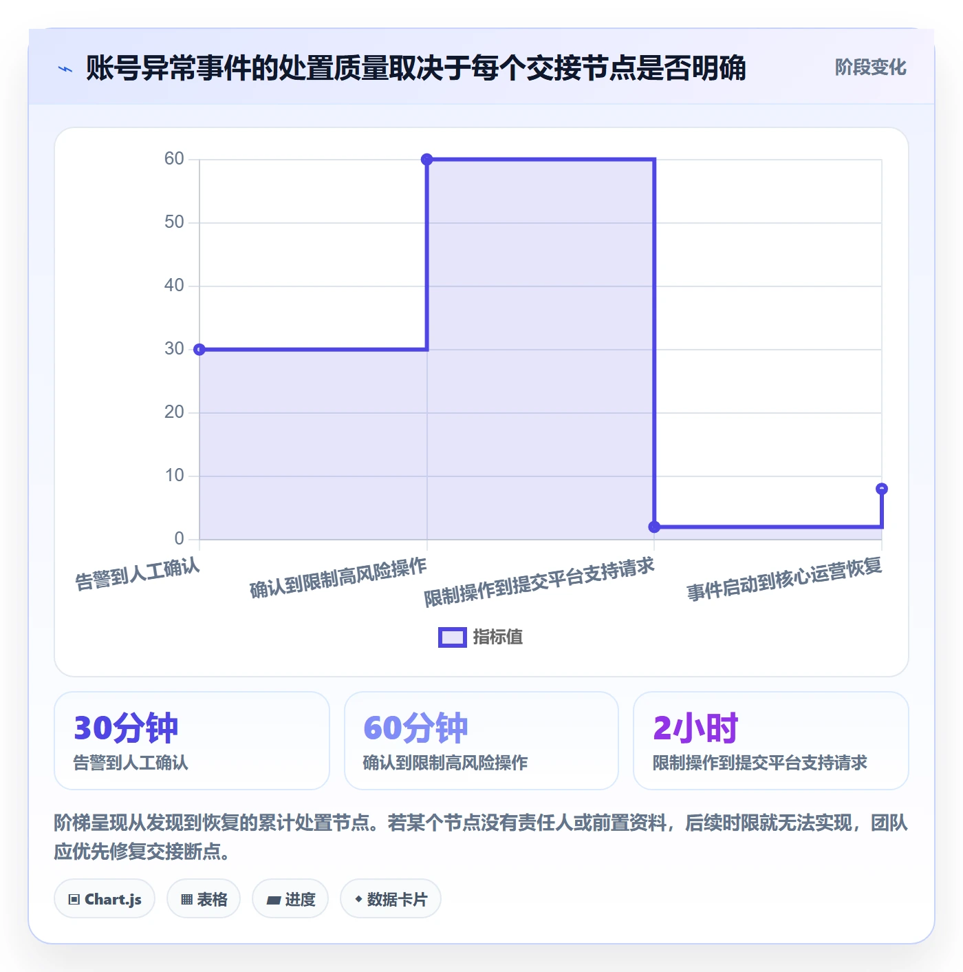Click the 告警到人工确认 card caption

pyautogui.click(x=131, y=763)
